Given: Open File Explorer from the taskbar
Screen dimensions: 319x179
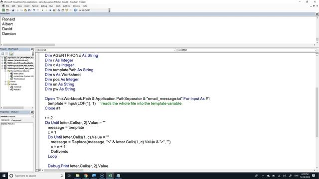Looking at the screenshot, I should [78, 176].
